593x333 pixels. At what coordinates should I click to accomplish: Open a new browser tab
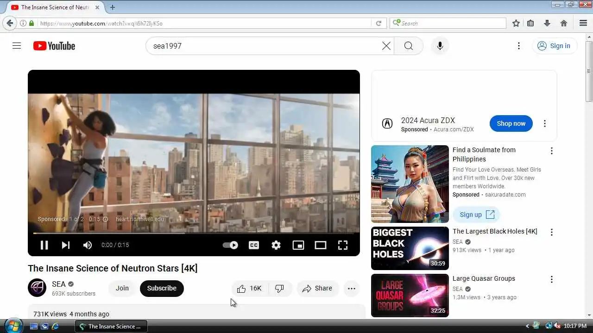113,7
